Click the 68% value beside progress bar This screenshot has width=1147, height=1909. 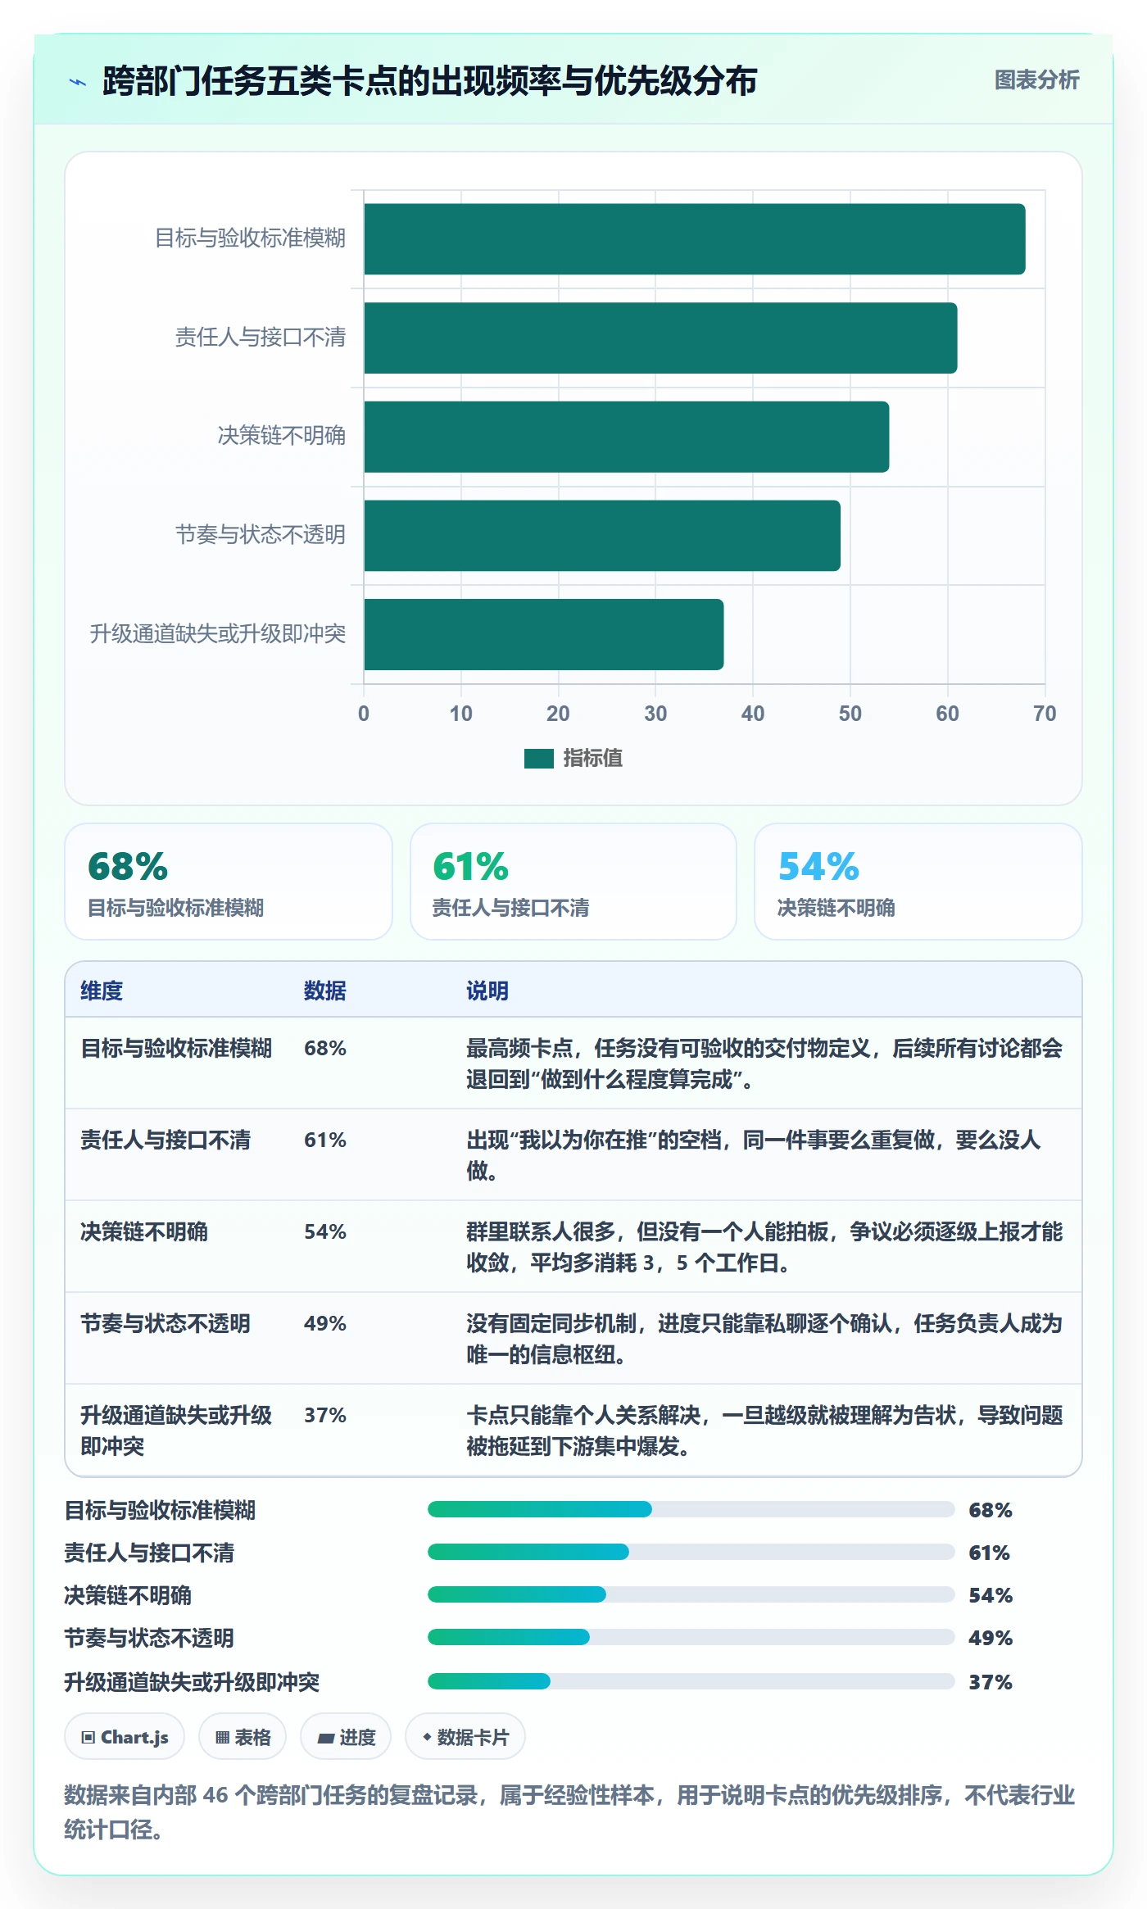point(991,1510)
